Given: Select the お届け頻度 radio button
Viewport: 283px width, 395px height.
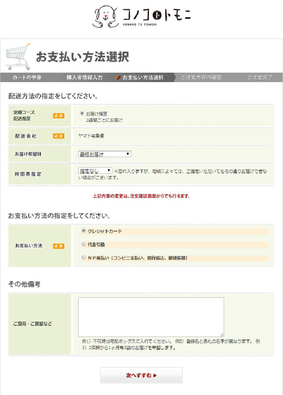Looking at the screenshot, I should (x=82, y=114).
